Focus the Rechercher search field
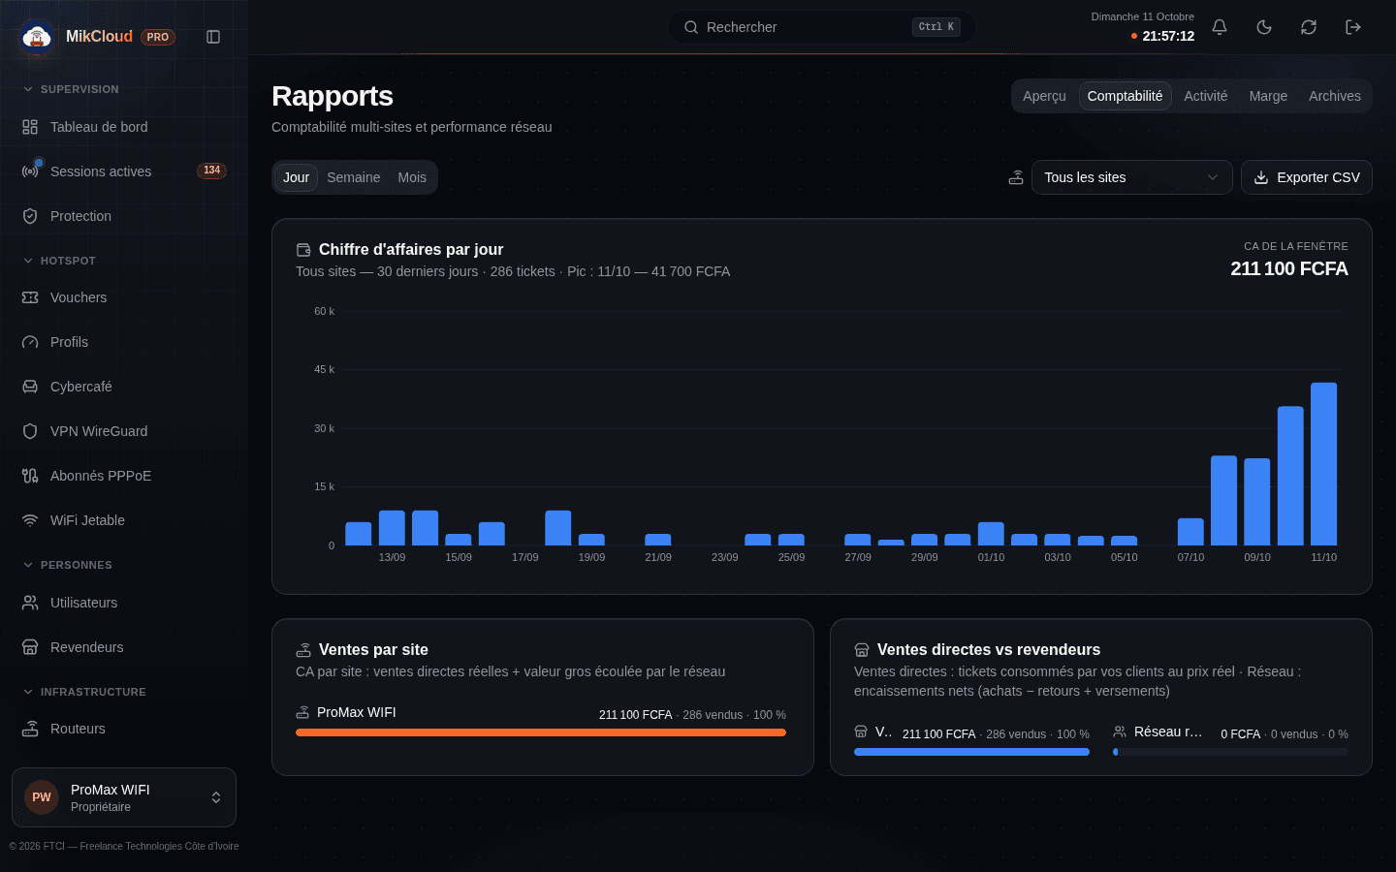1396x872 pixels. 822,27
